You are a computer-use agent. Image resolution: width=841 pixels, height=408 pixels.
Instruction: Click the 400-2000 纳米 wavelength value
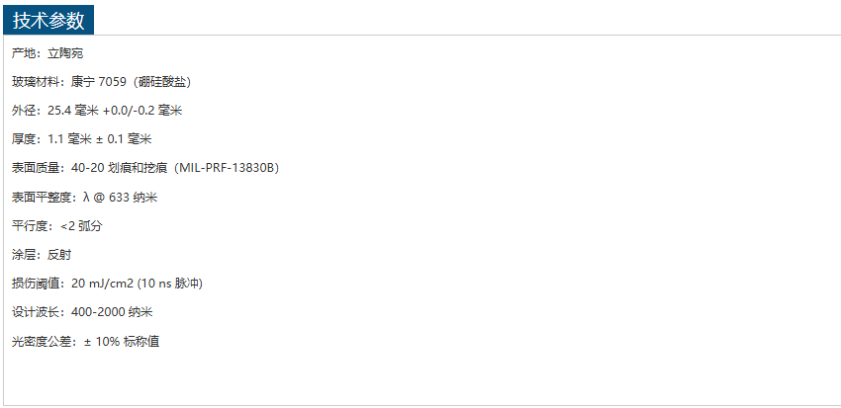click(x=112, y=312)
